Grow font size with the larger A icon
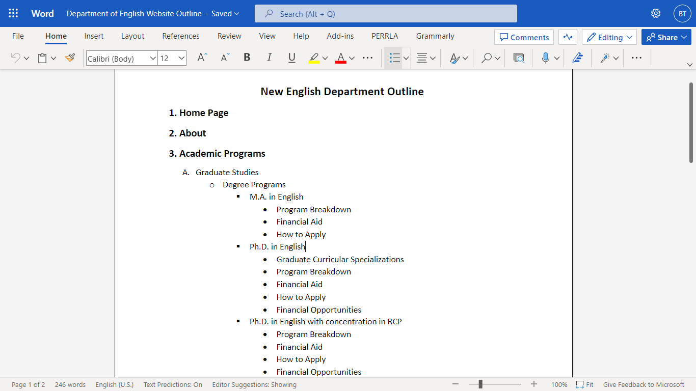The image size is (696, 391). (x=202, y=58)
